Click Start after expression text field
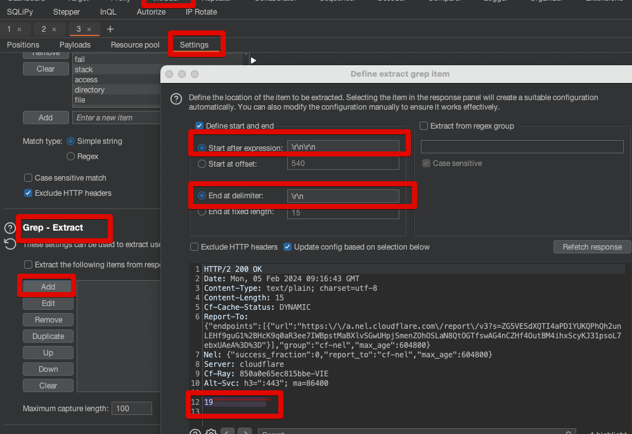632x434 pixels. [x=343, y=147]
